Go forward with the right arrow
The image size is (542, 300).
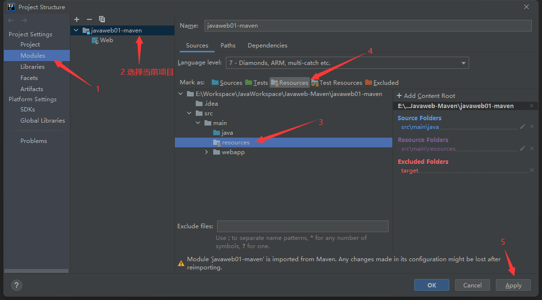(x=24, y=20)
